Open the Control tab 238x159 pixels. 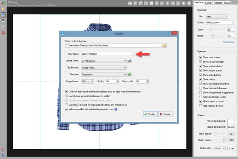click(208, 3)
